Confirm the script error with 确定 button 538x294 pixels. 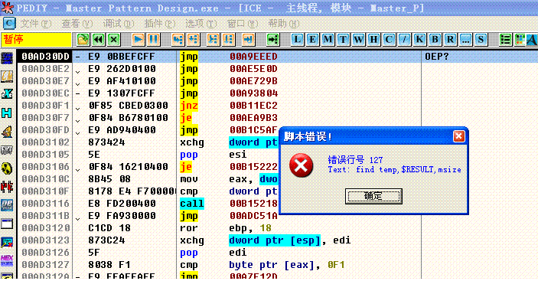(x=373, y=196)
